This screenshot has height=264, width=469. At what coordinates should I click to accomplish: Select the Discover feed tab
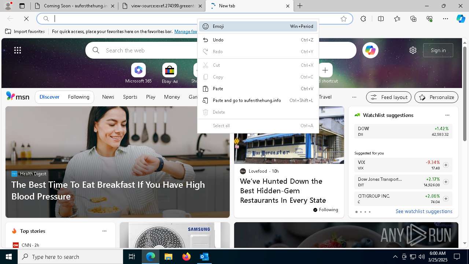pos(49,97)
